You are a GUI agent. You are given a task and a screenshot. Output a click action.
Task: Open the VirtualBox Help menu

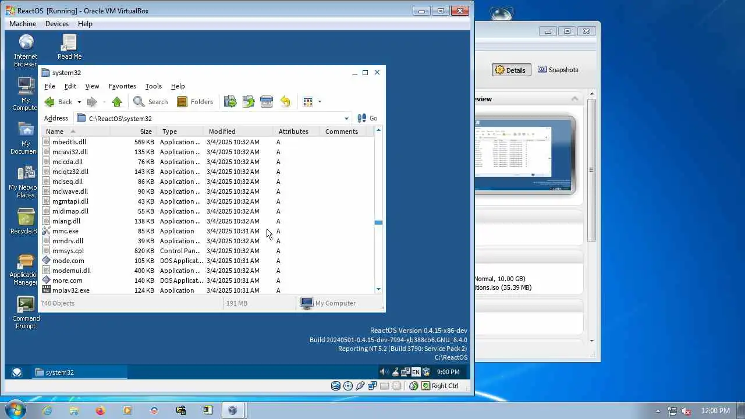[85, 24]
